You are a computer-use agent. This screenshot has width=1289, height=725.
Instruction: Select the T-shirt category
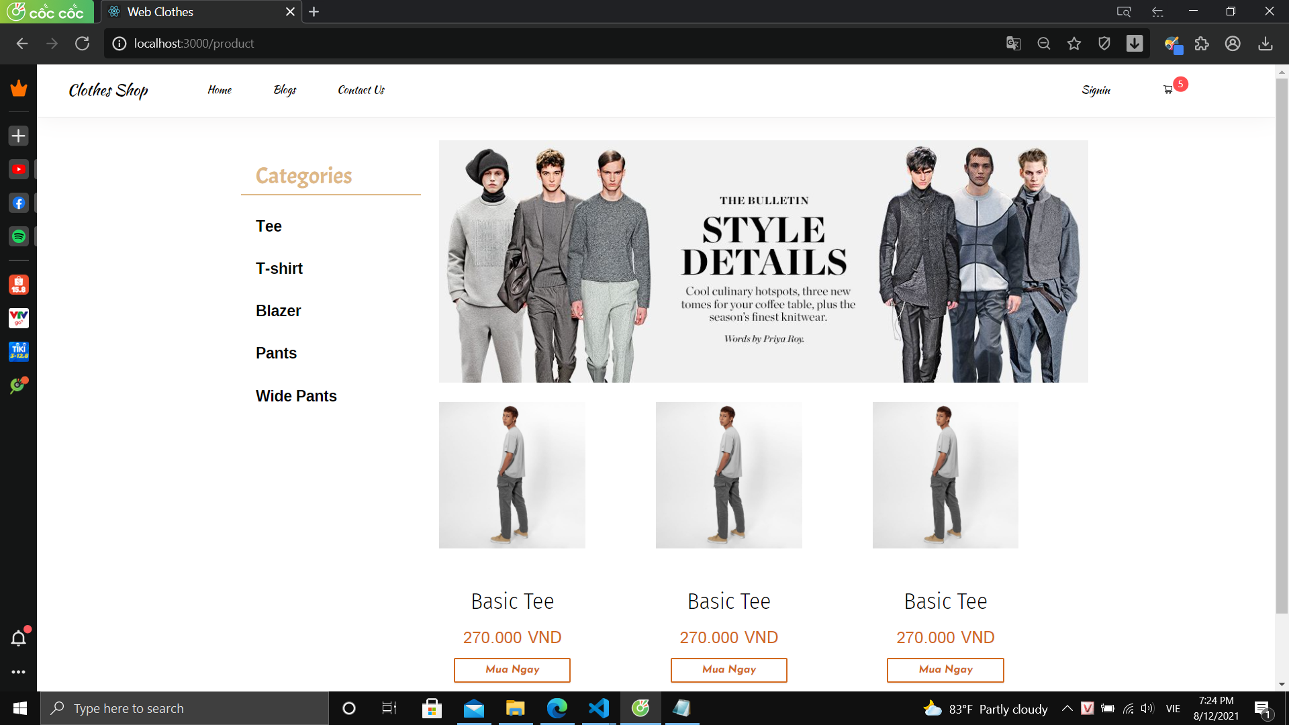pos(279,269)
